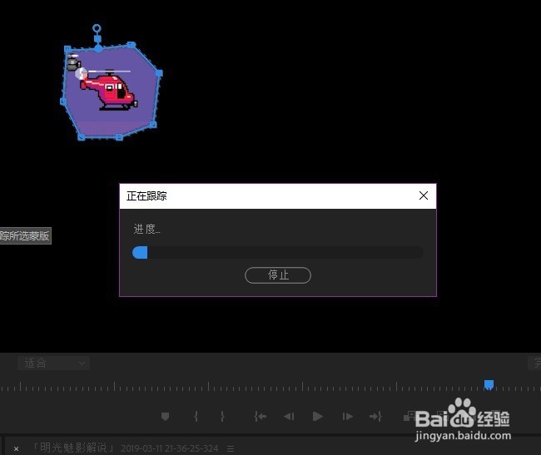Click the round handle on mask top edge

[98, 48]
